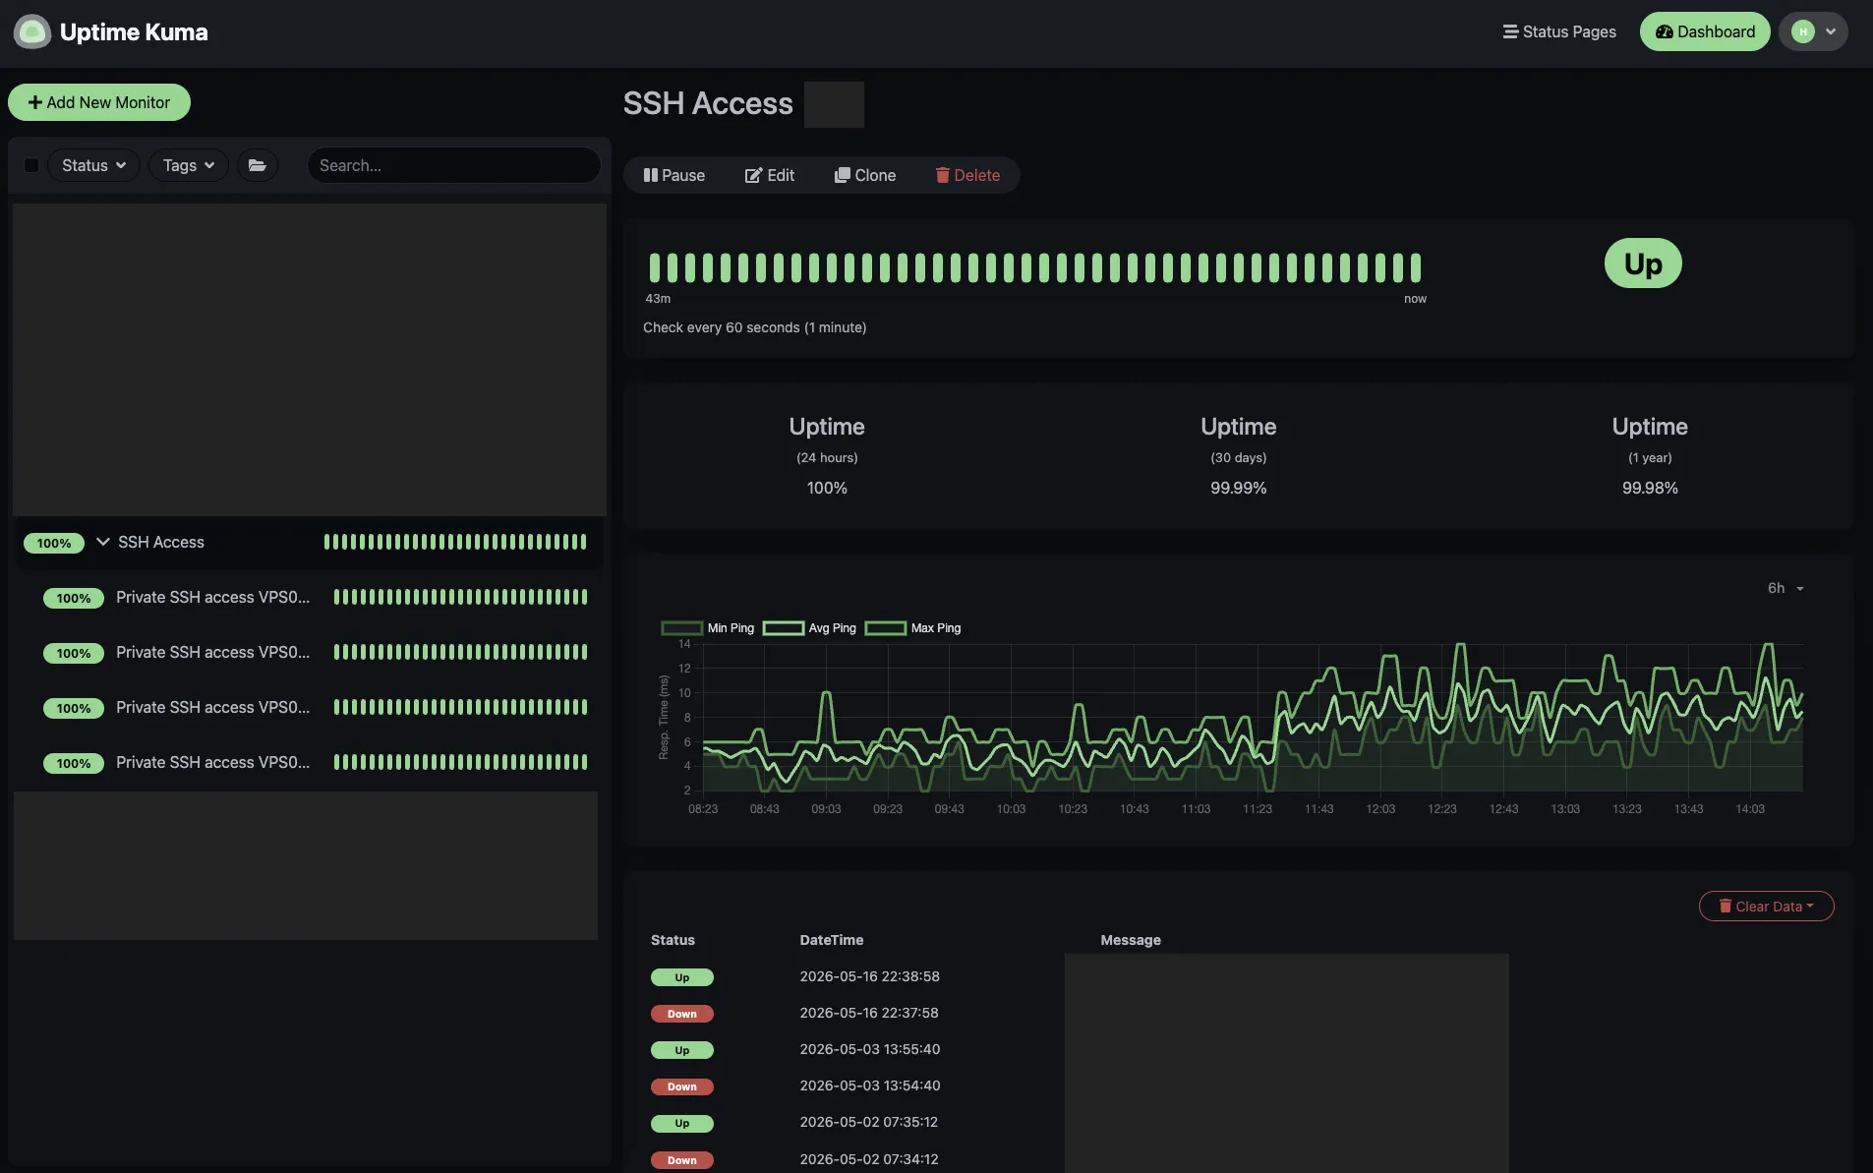Open the Tags filter dropdown
Viewport: 1873px width, 1173px height.
[188, 165]
